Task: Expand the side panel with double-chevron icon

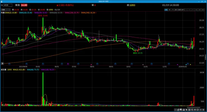Action: coord(2,63)
